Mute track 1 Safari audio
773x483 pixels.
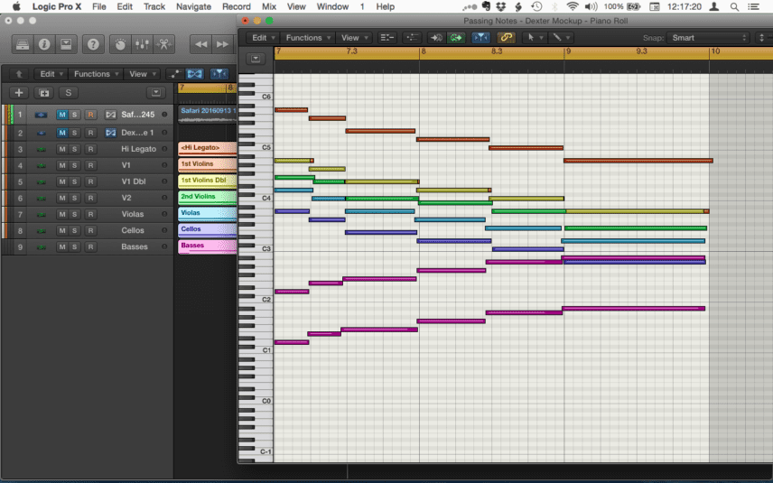point(62,115)
